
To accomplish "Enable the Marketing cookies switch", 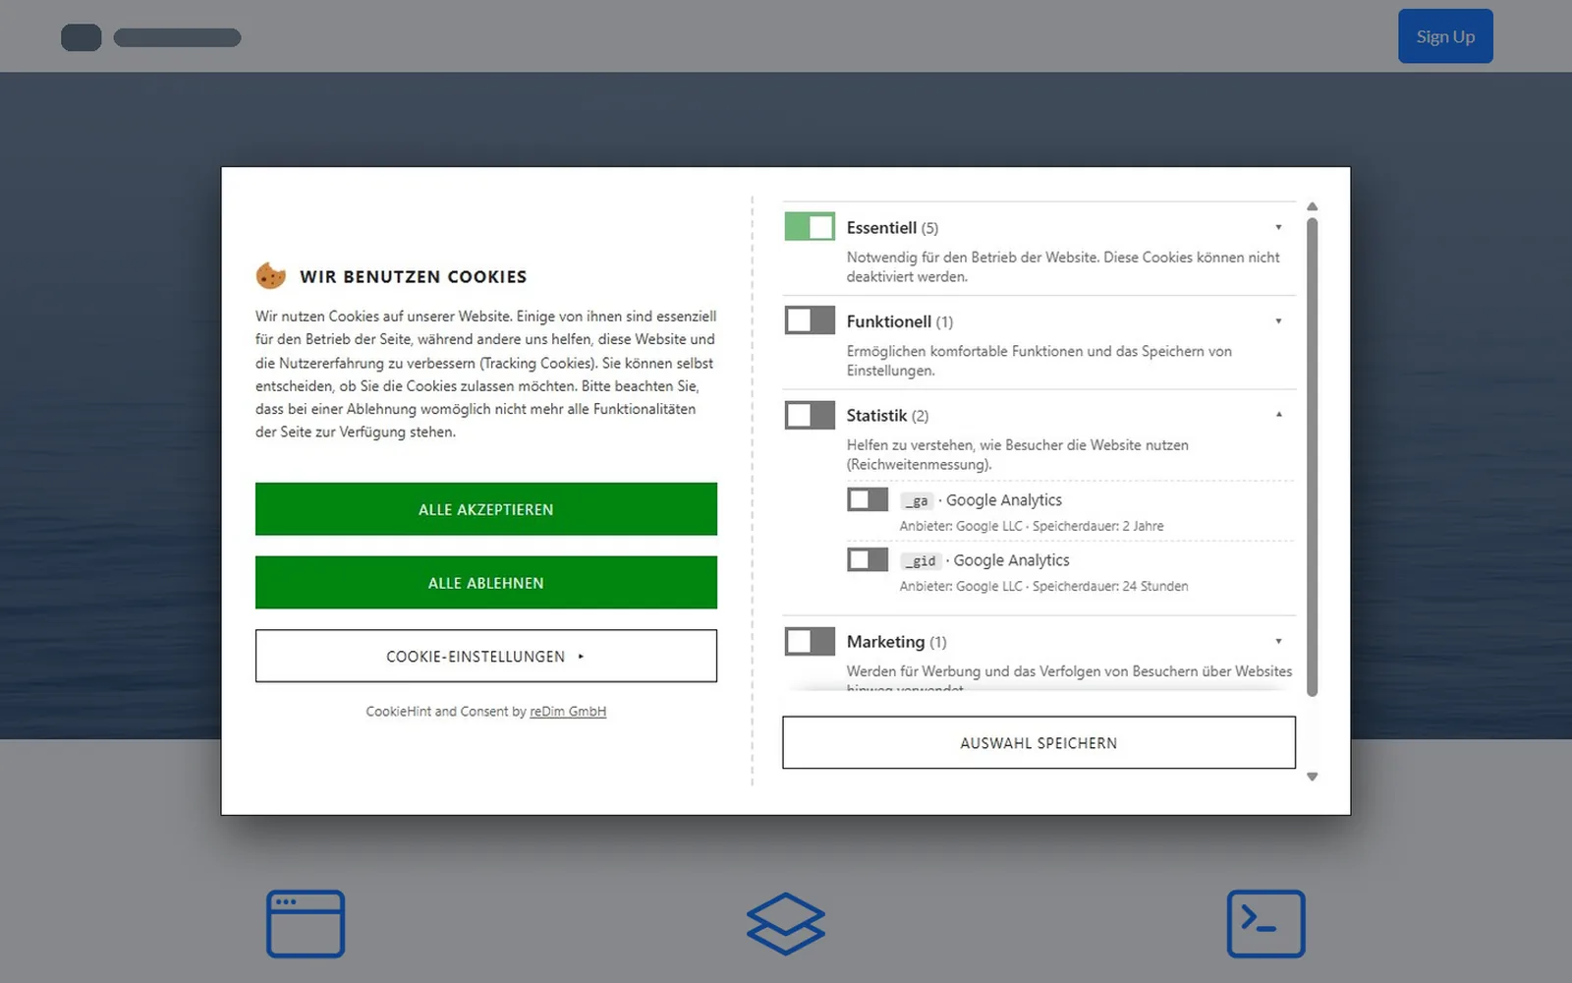I will [810, 641].
